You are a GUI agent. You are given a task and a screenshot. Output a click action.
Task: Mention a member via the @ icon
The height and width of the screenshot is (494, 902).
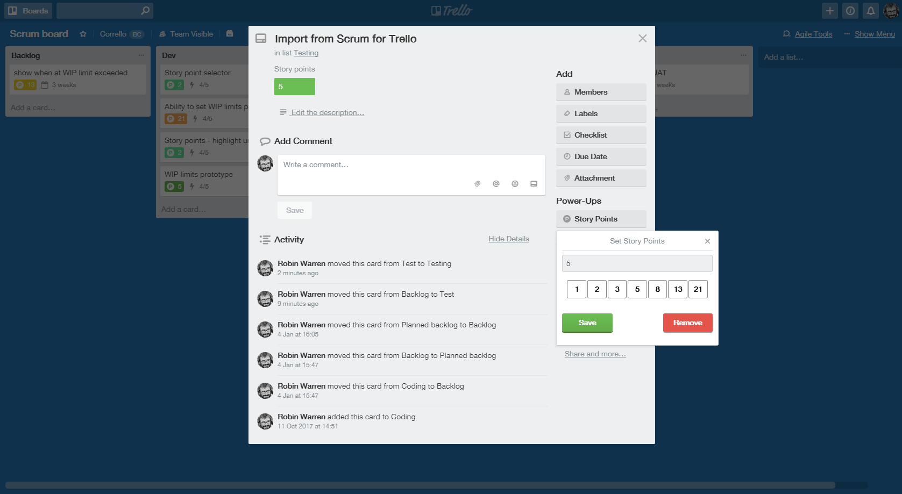click(x=496, y=183)
